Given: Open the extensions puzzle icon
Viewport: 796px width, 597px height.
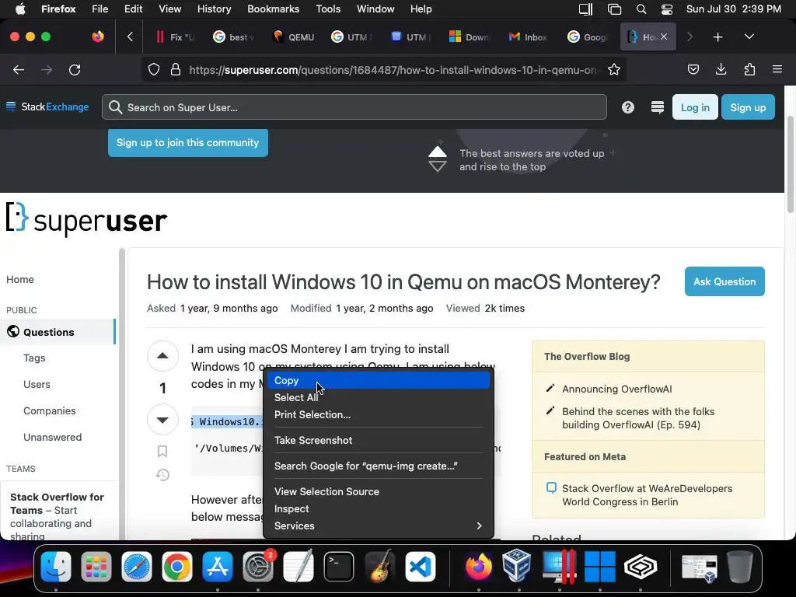Looking at the screenshot, I should click(x=749, y=69).
